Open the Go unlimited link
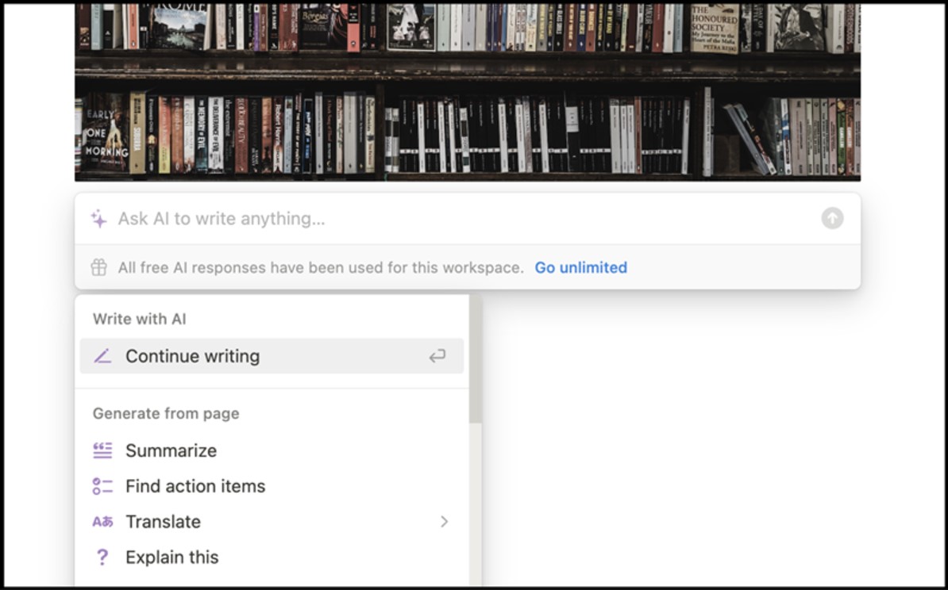 click(x=580, y=267)
